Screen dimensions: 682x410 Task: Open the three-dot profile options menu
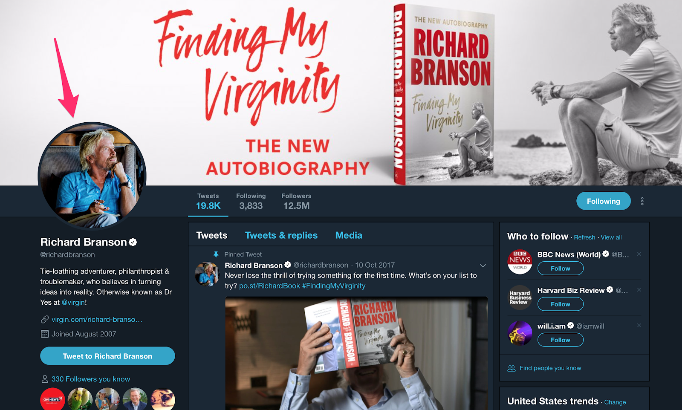point(642,201)
